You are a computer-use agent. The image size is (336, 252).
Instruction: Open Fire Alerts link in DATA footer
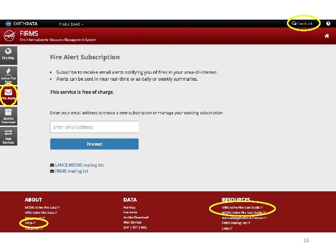click(130, 212)
